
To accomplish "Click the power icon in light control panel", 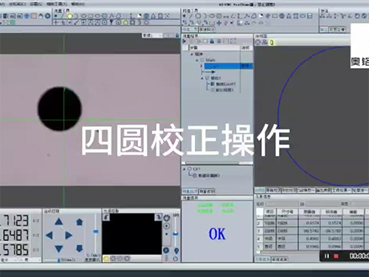I will coord(175,259).
